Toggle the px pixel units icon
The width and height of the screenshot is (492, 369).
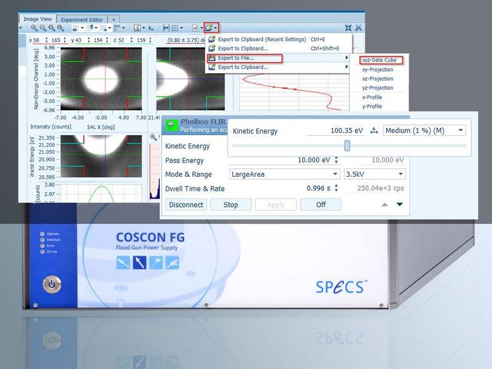[x=166, y=28]
